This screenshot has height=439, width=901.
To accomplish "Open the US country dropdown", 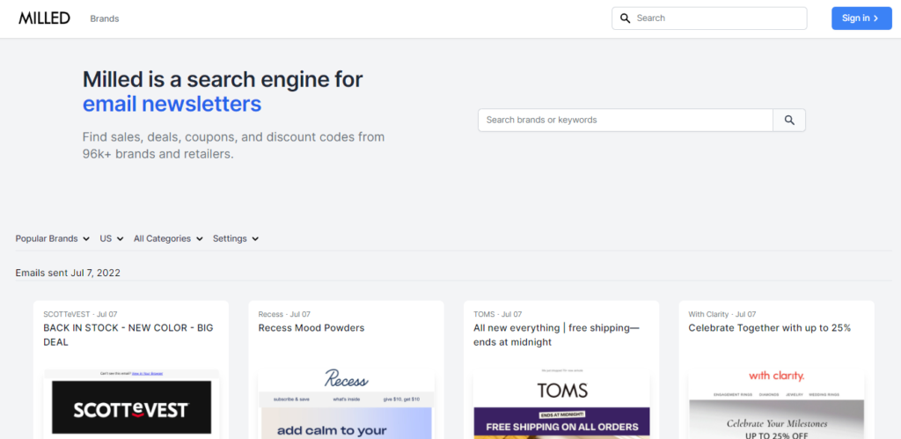I will (112, 238).
